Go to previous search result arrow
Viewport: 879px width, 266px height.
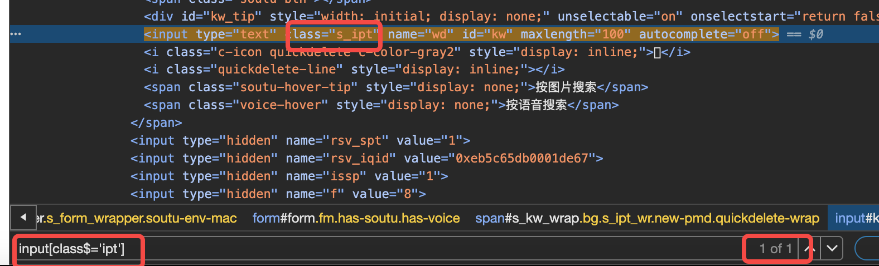[810, 249]
